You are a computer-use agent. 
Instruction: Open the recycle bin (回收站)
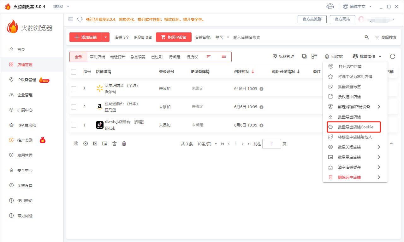(334, 57)
